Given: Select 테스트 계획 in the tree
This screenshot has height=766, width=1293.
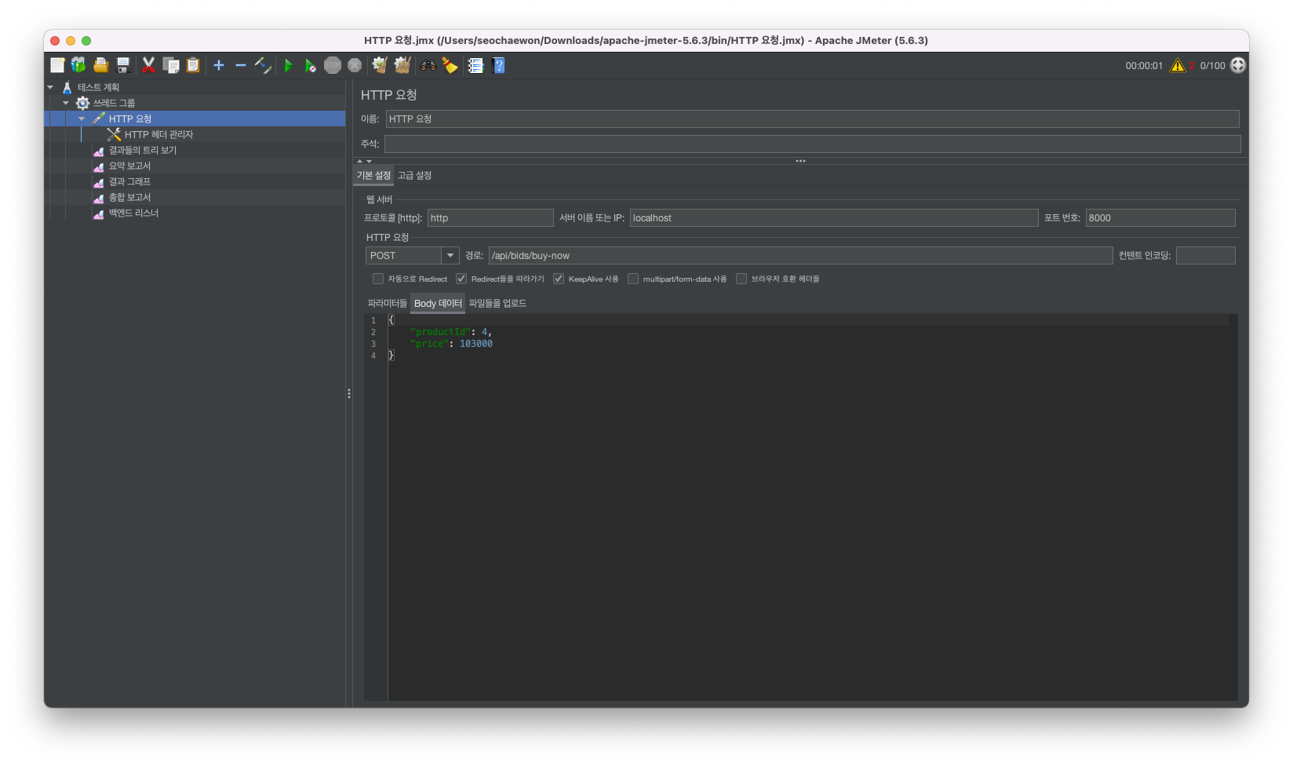Looking at the screenshot, I should click(98, 87).
